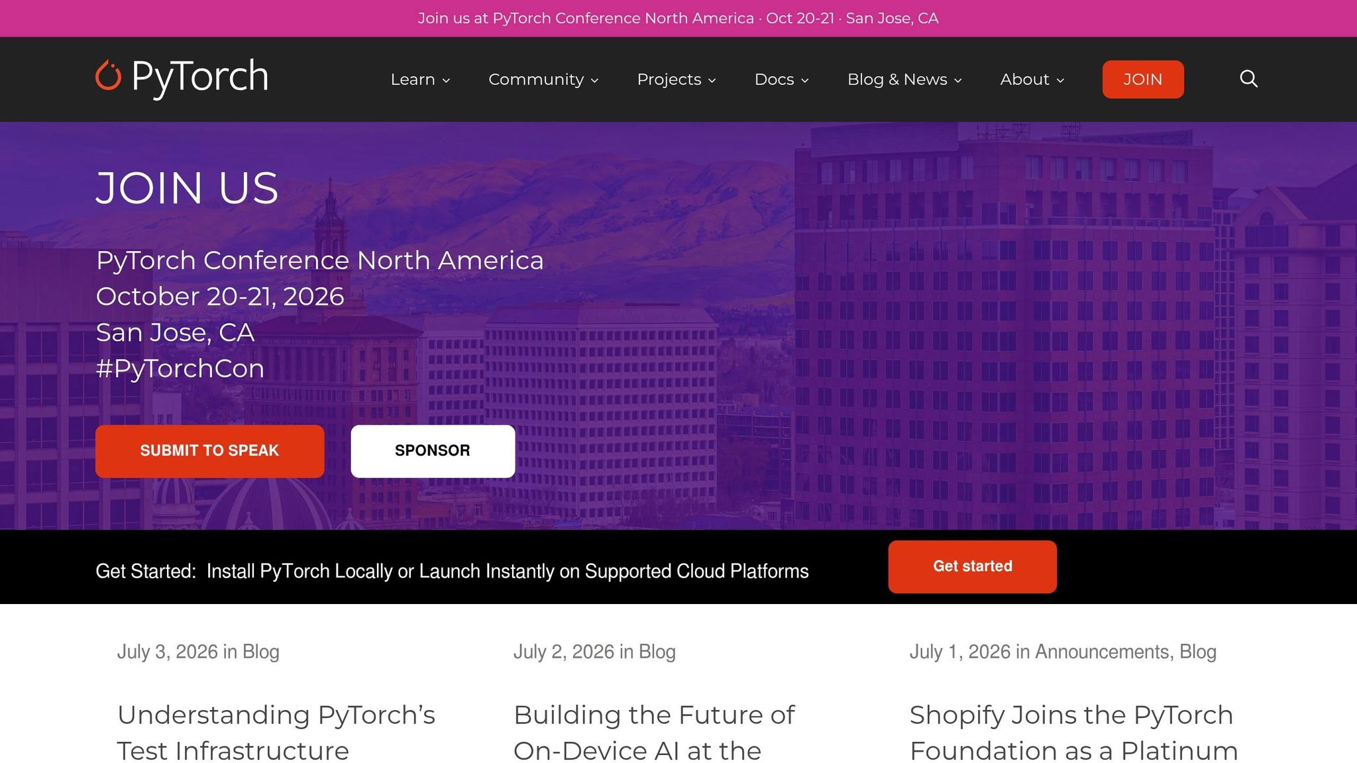Click the Get started button
The image size is (1357, 763).
point(972,567)
